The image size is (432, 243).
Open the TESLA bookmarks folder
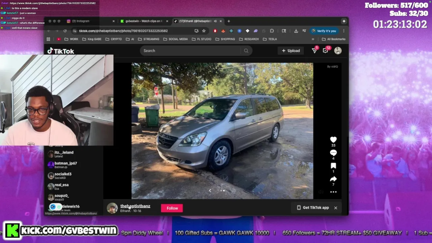point(270,39)
